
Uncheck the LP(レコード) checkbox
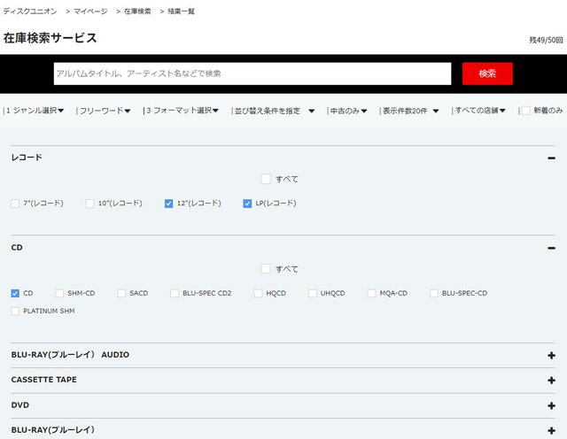247,203
